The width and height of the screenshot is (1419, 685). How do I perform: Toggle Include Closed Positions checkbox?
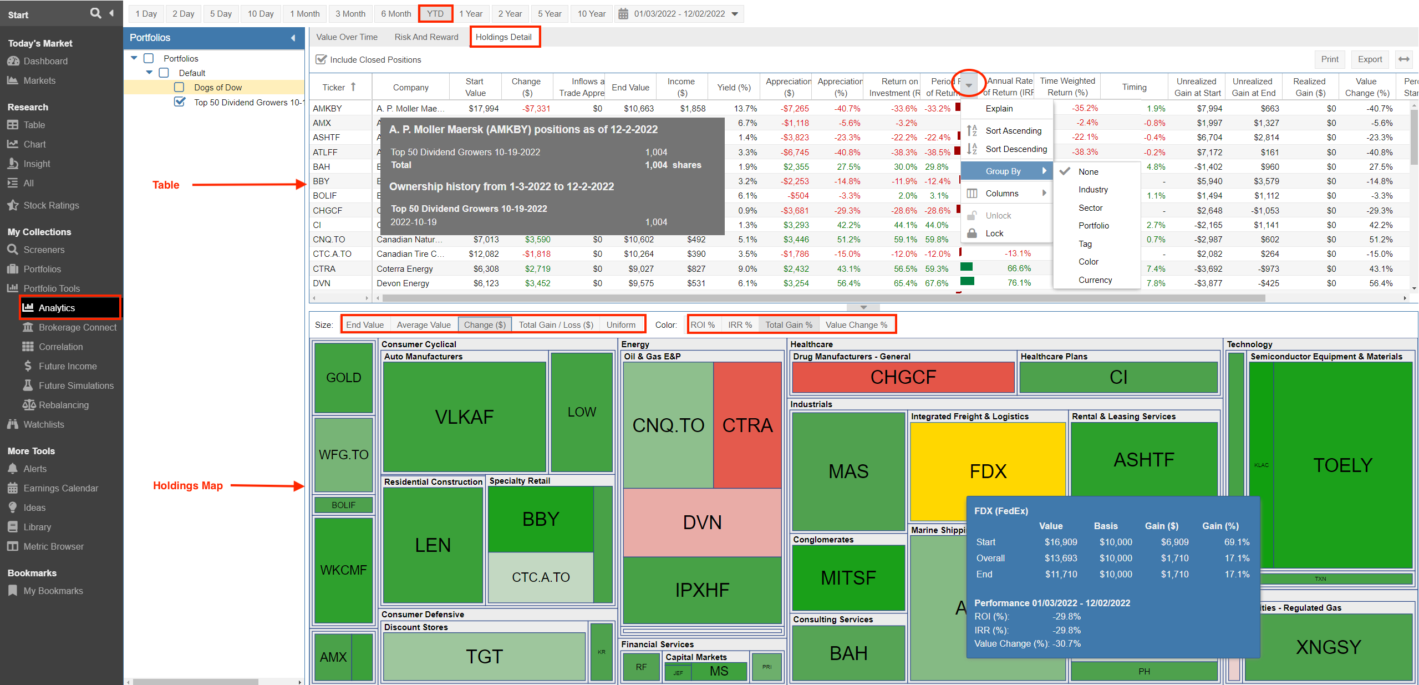click(321, 59)
